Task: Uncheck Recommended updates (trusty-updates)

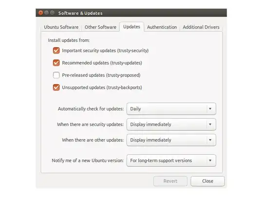Action: point(56,63)
